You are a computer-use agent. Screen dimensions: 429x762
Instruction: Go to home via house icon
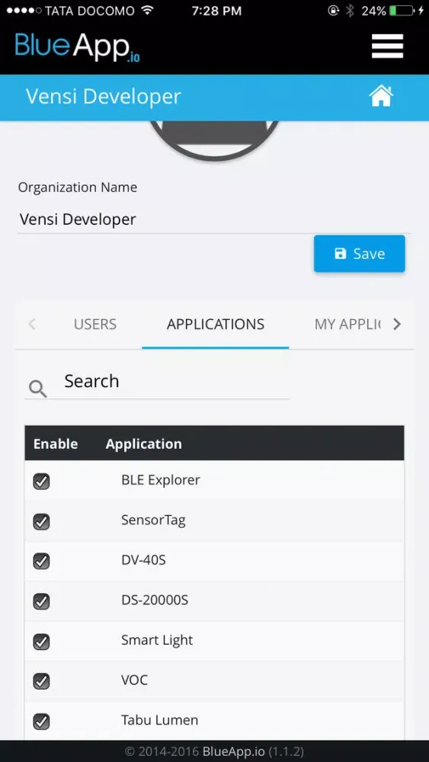tap(382, 96)
